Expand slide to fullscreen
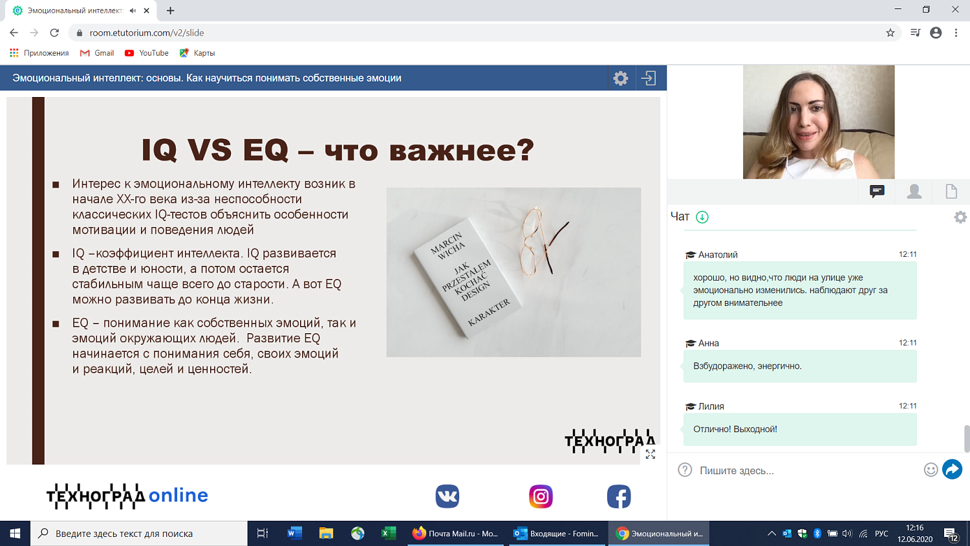Viewport: 970px width, 546px height. tap(651, 454)
